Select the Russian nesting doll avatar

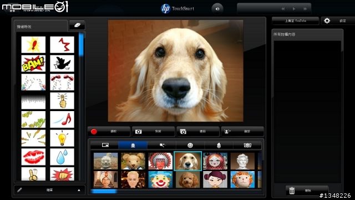point(215,161)
